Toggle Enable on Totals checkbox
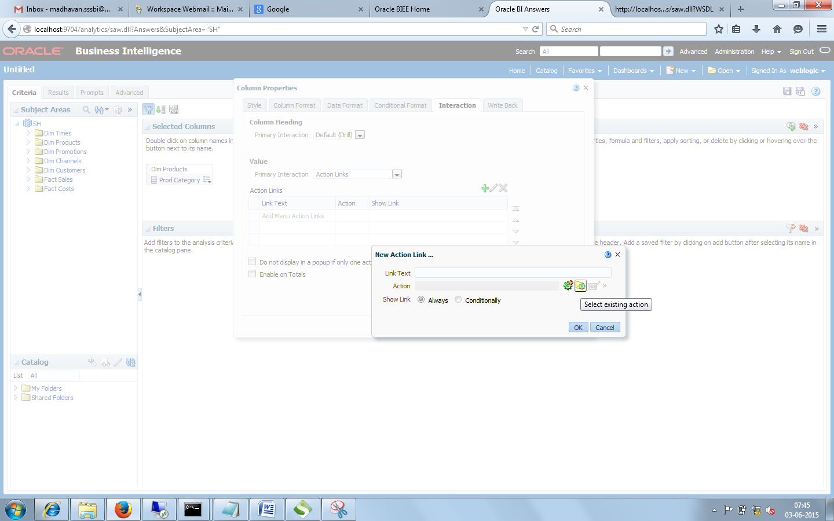 [252, 274]
